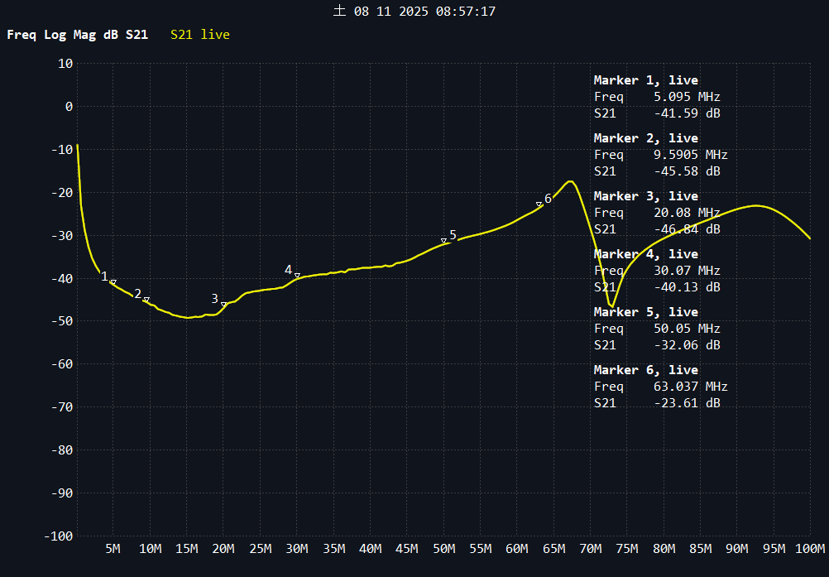Select marker 4 triangle at 30 MHz
829x577 pixels.
point(297,276)
